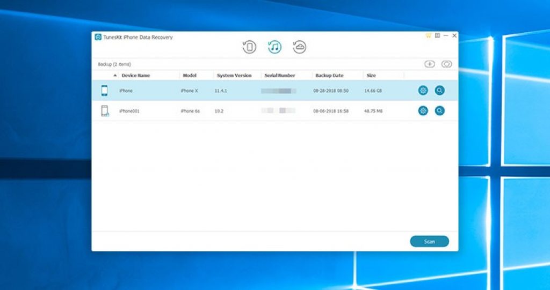Open the menu icon beside the minimize button

pyautogui.click(x=437, y=36)
